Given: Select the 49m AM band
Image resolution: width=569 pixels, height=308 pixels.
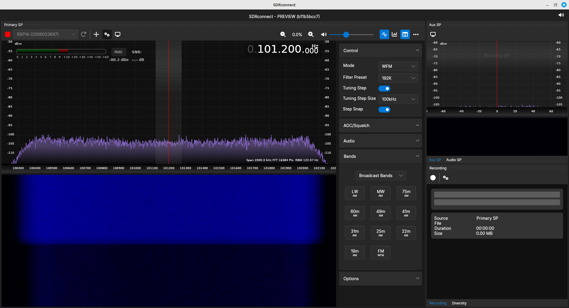Looking at the screenshot, I should (381, 213).
